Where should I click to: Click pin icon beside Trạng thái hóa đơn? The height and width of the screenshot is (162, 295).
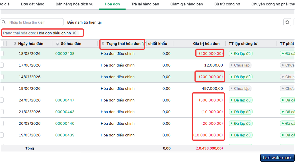(x=103, y=44)
